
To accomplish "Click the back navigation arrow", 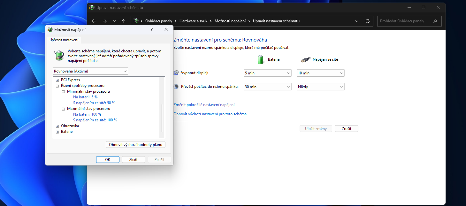I will (94, 21).
